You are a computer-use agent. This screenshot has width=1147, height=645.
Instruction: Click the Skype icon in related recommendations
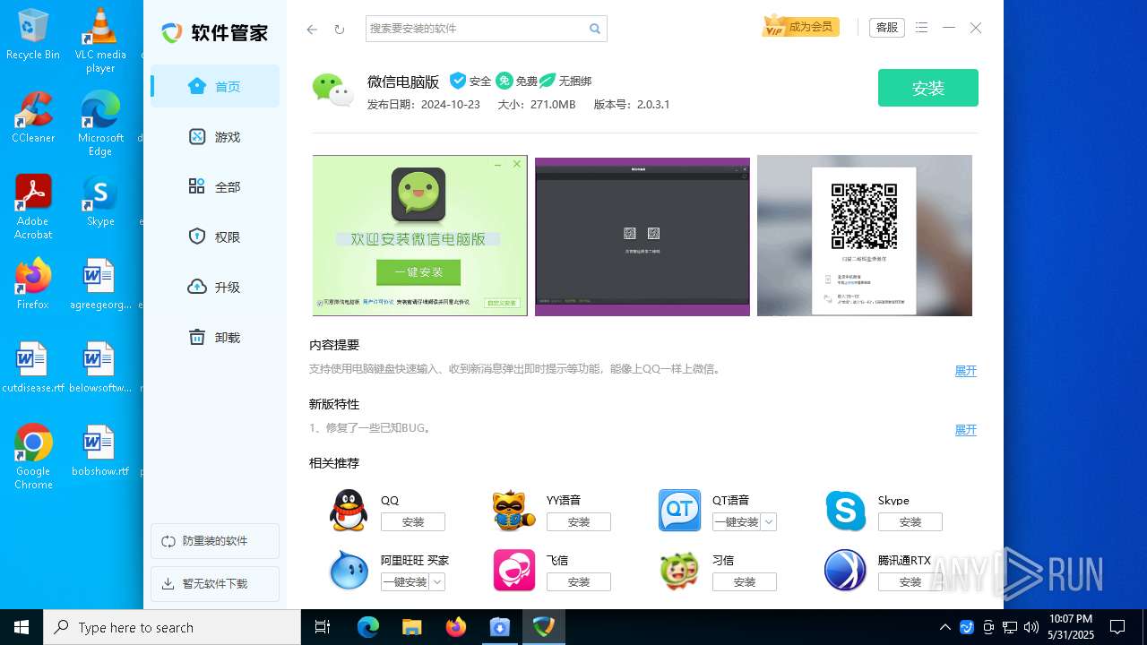[x=846, y=511]
